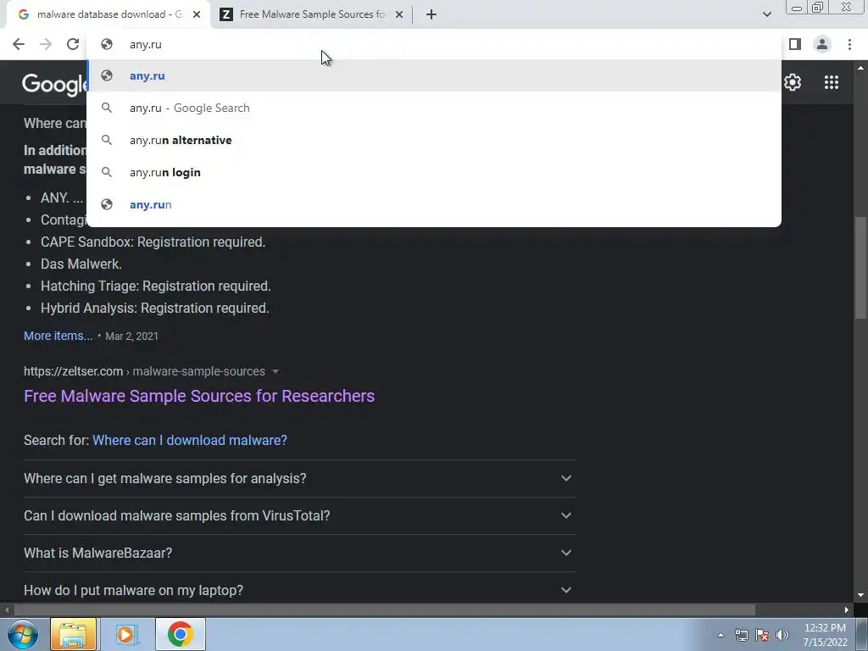This screenshot has width=868, height=651.
Task: Show hidden system tray icons
Action: (x=721, y=635)
